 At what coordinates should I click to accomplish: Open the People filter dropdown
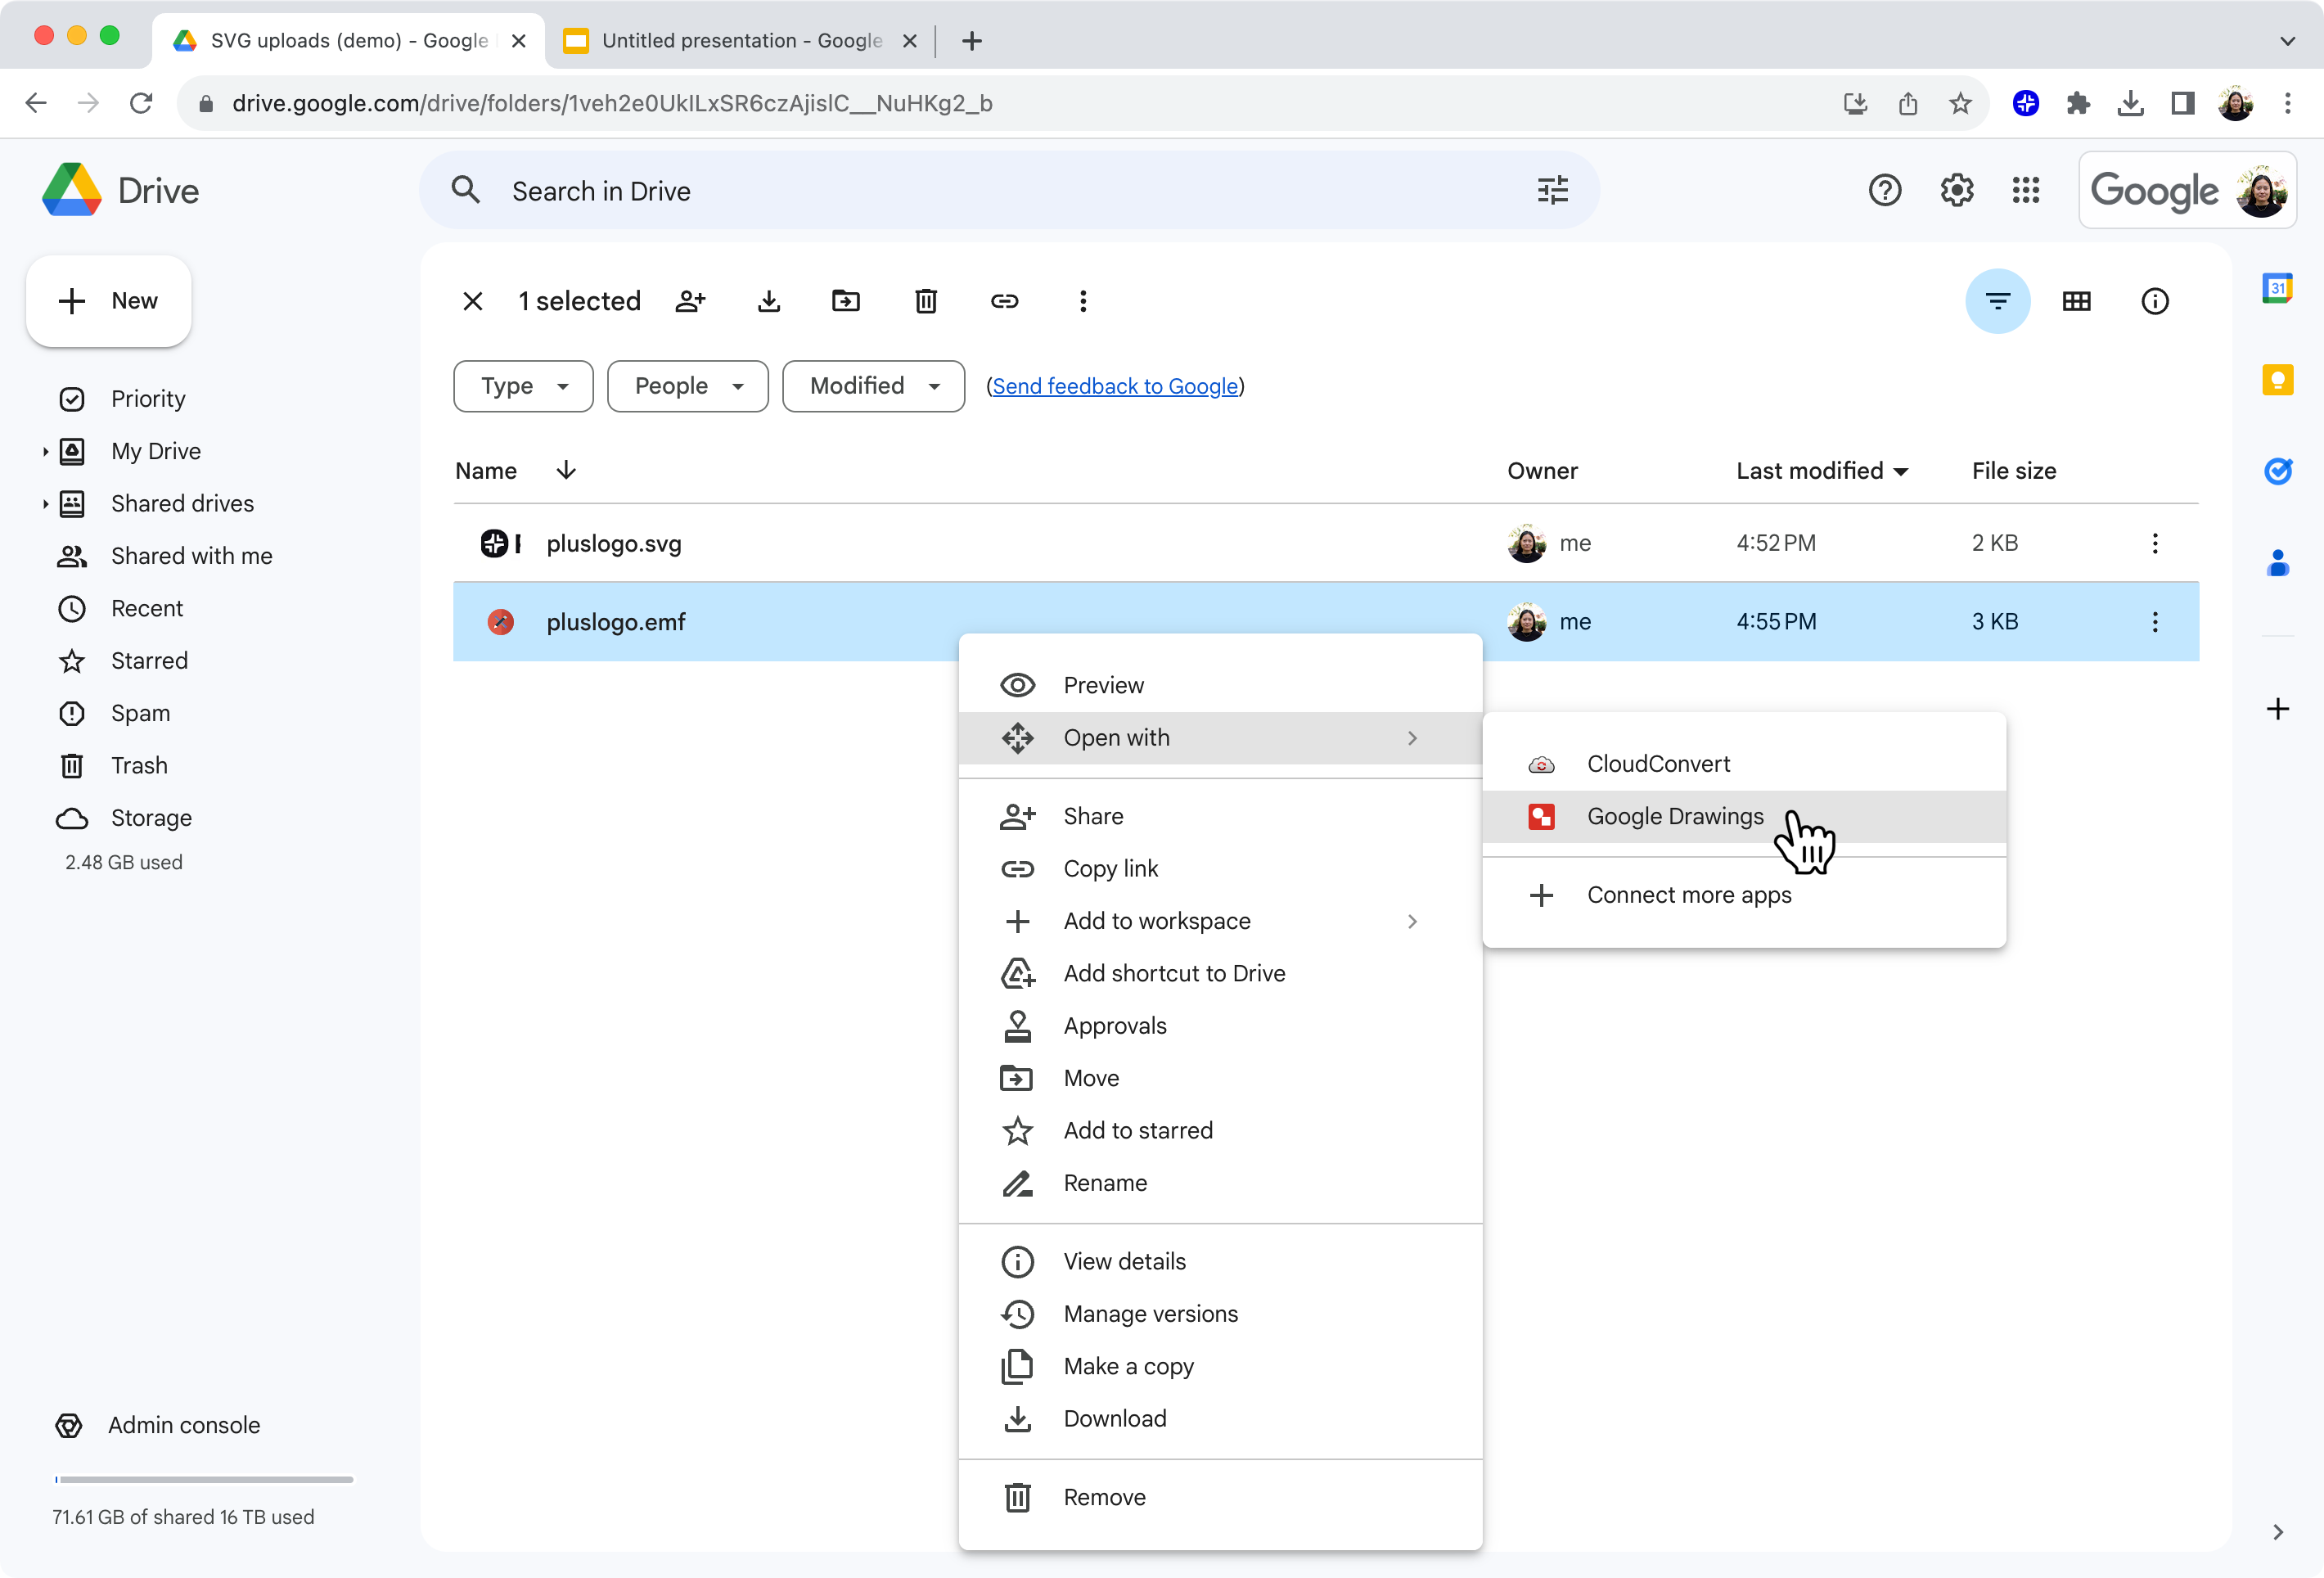688,386
